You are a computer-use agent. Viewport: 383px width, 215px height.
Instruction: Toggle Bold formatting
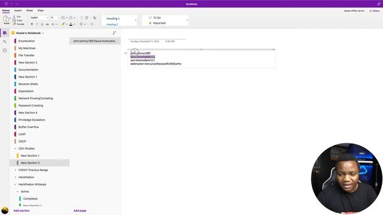32,24
